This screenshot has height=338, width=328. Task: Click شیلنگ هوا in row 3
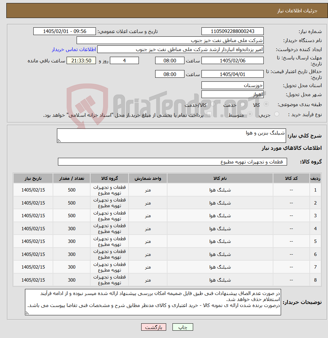(x=220, y=216)
